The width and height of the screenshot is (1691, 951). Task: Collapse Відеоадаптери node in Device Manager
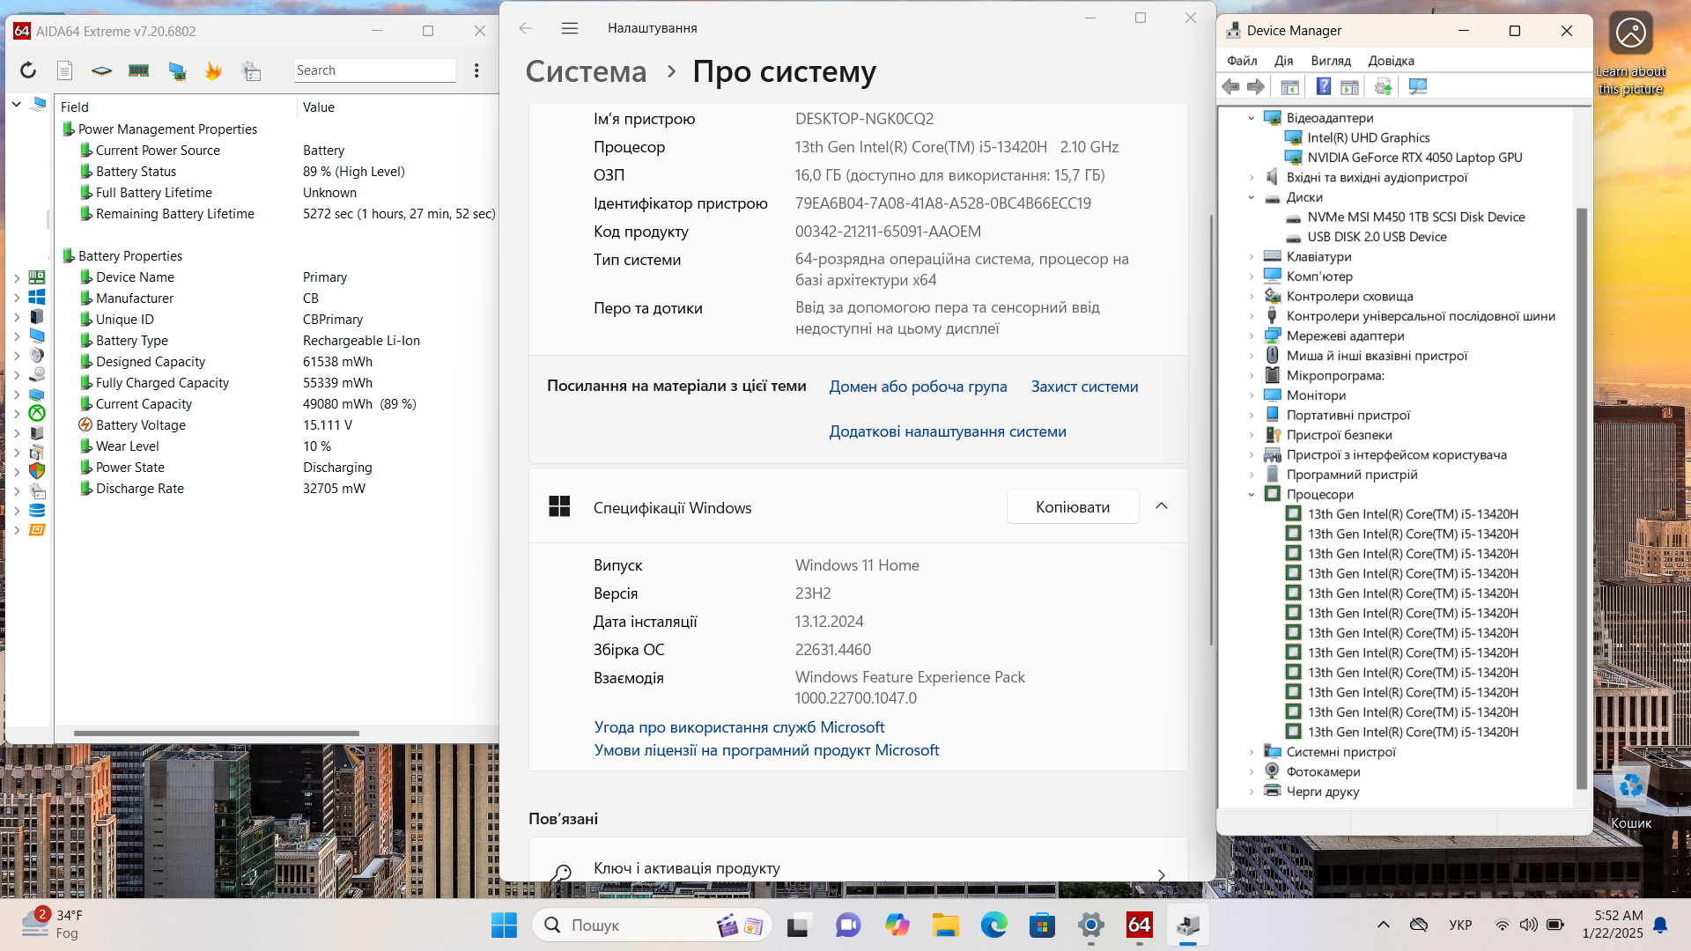1252,118
